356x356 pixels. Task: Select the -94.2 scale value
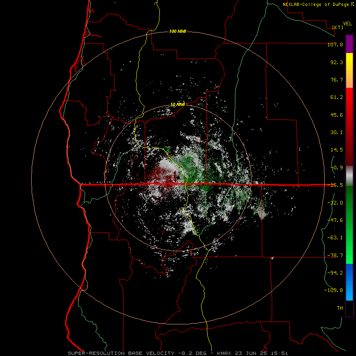pyautogui.click(x=335, y=273)
